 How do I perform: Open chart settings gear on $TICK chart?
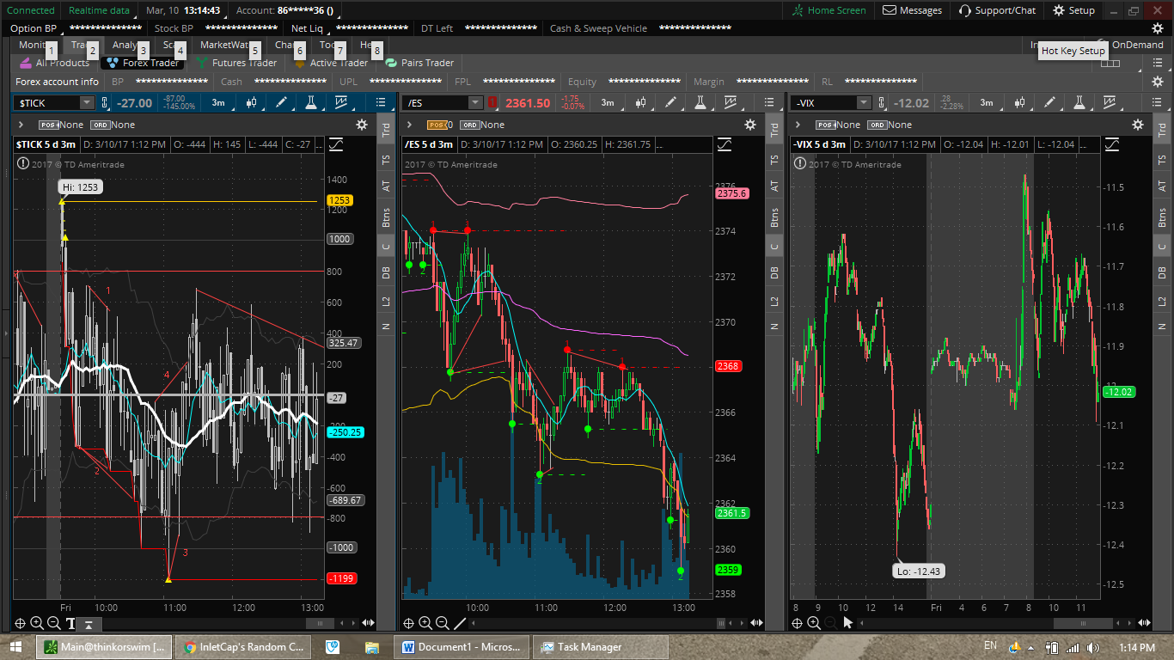point(361,125)
